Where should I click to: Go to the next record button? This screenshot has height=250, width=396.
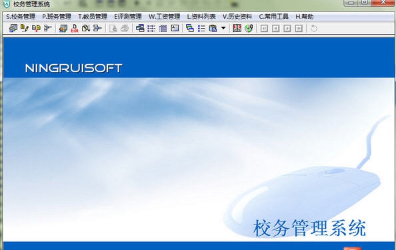(x=287, y=28)
